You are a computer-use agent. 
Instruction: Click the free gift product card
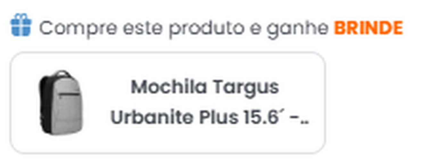coord(168,102)
